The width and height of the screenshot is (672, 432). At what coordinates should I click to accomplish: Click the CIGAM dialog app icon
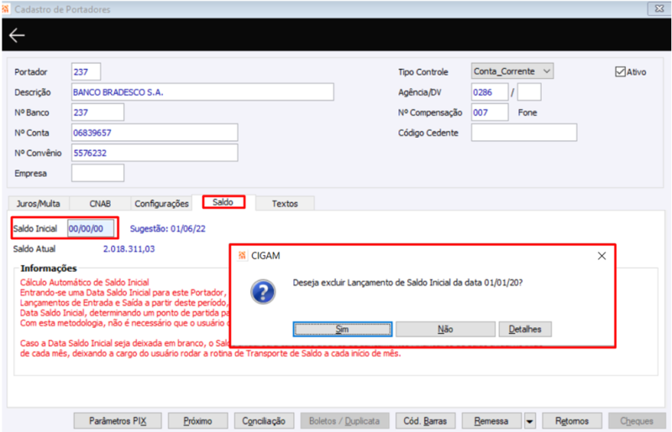[242, 256]
